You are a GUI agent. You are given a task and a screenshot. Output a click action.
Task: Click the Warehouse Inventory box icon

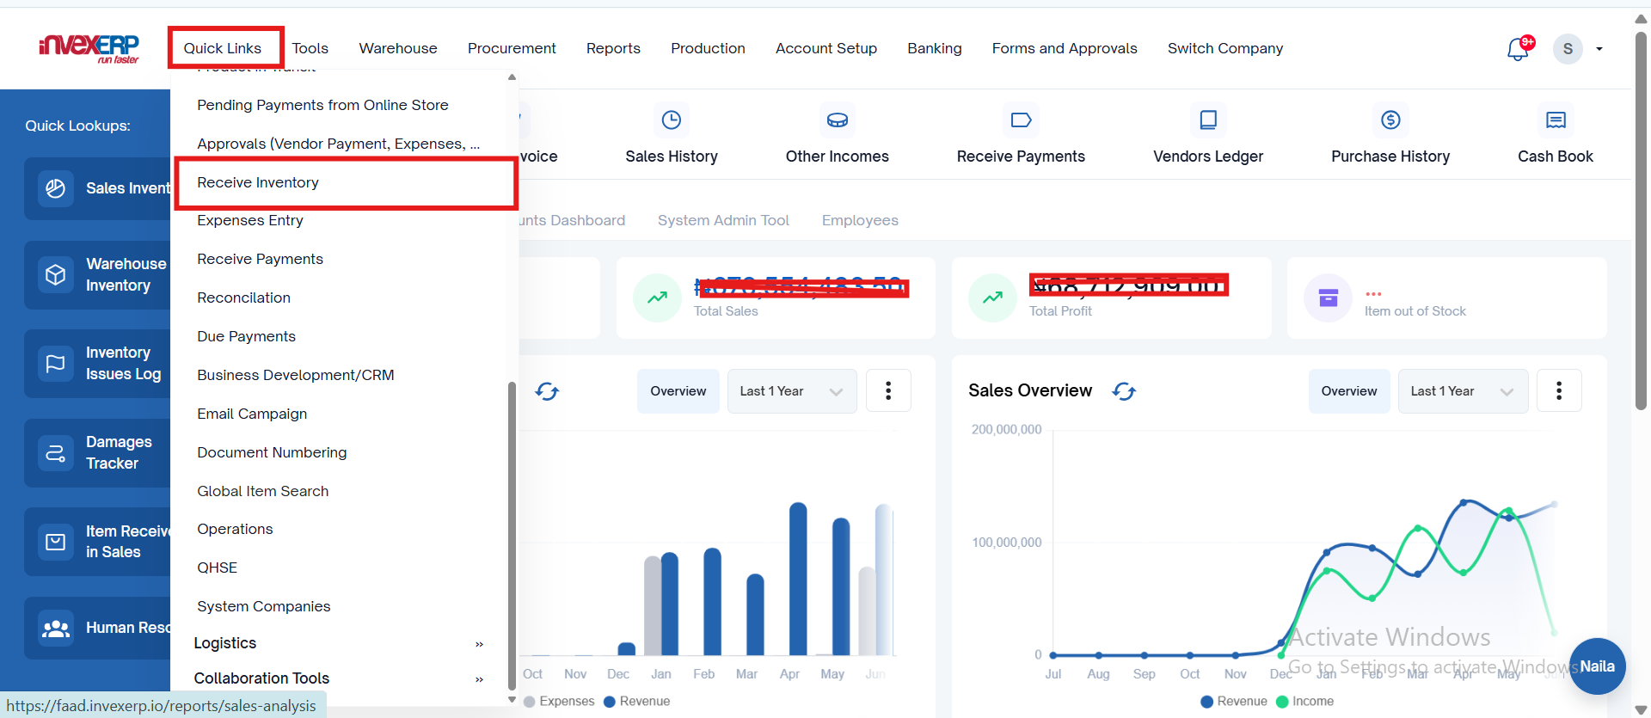56,274
